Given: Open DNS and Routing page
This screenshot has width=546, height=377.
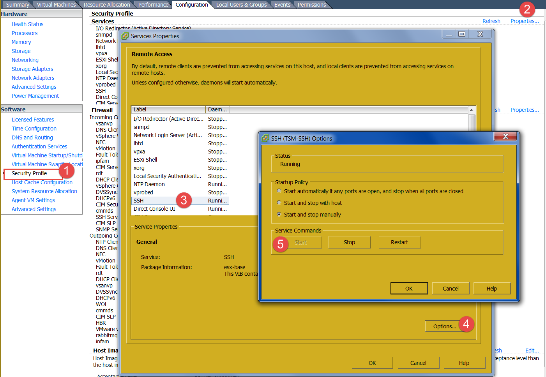Looking at the screenshot, I should (x=32, y=137).
